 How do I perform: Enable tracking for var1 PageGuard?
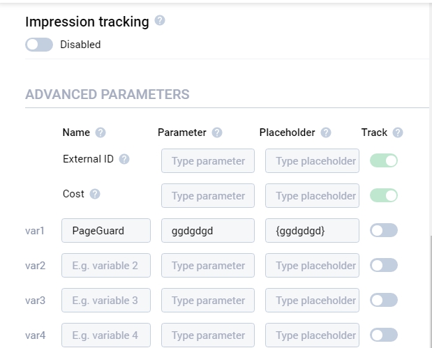[383, 230]
